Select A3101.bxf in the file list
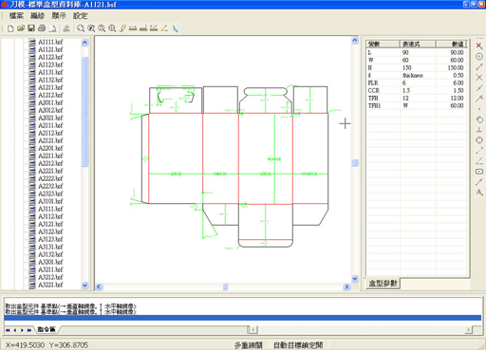Screen dimensions: 486x350 (x=50, y=201)
